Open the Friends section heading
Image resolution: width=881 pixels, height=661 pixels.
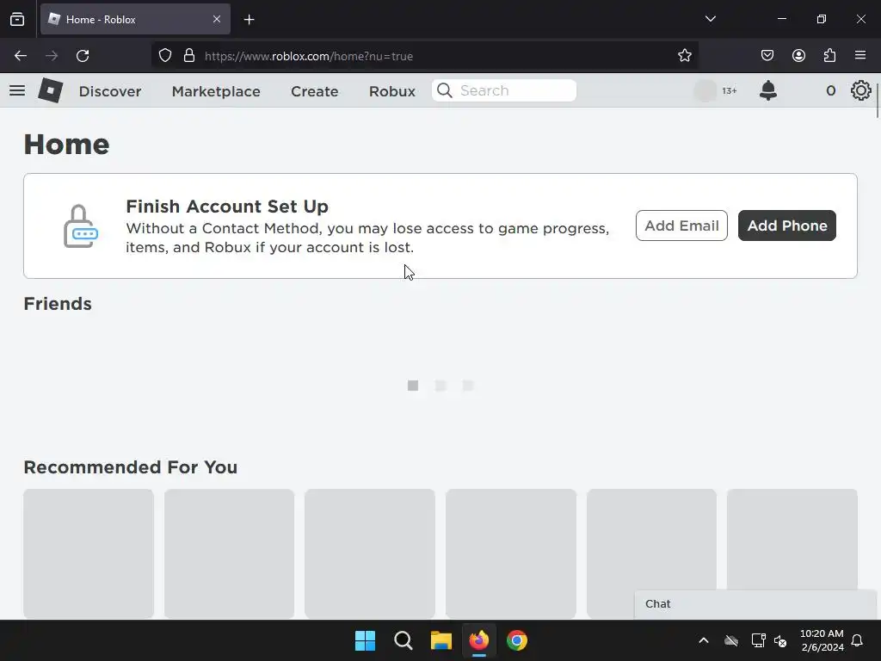58,304
